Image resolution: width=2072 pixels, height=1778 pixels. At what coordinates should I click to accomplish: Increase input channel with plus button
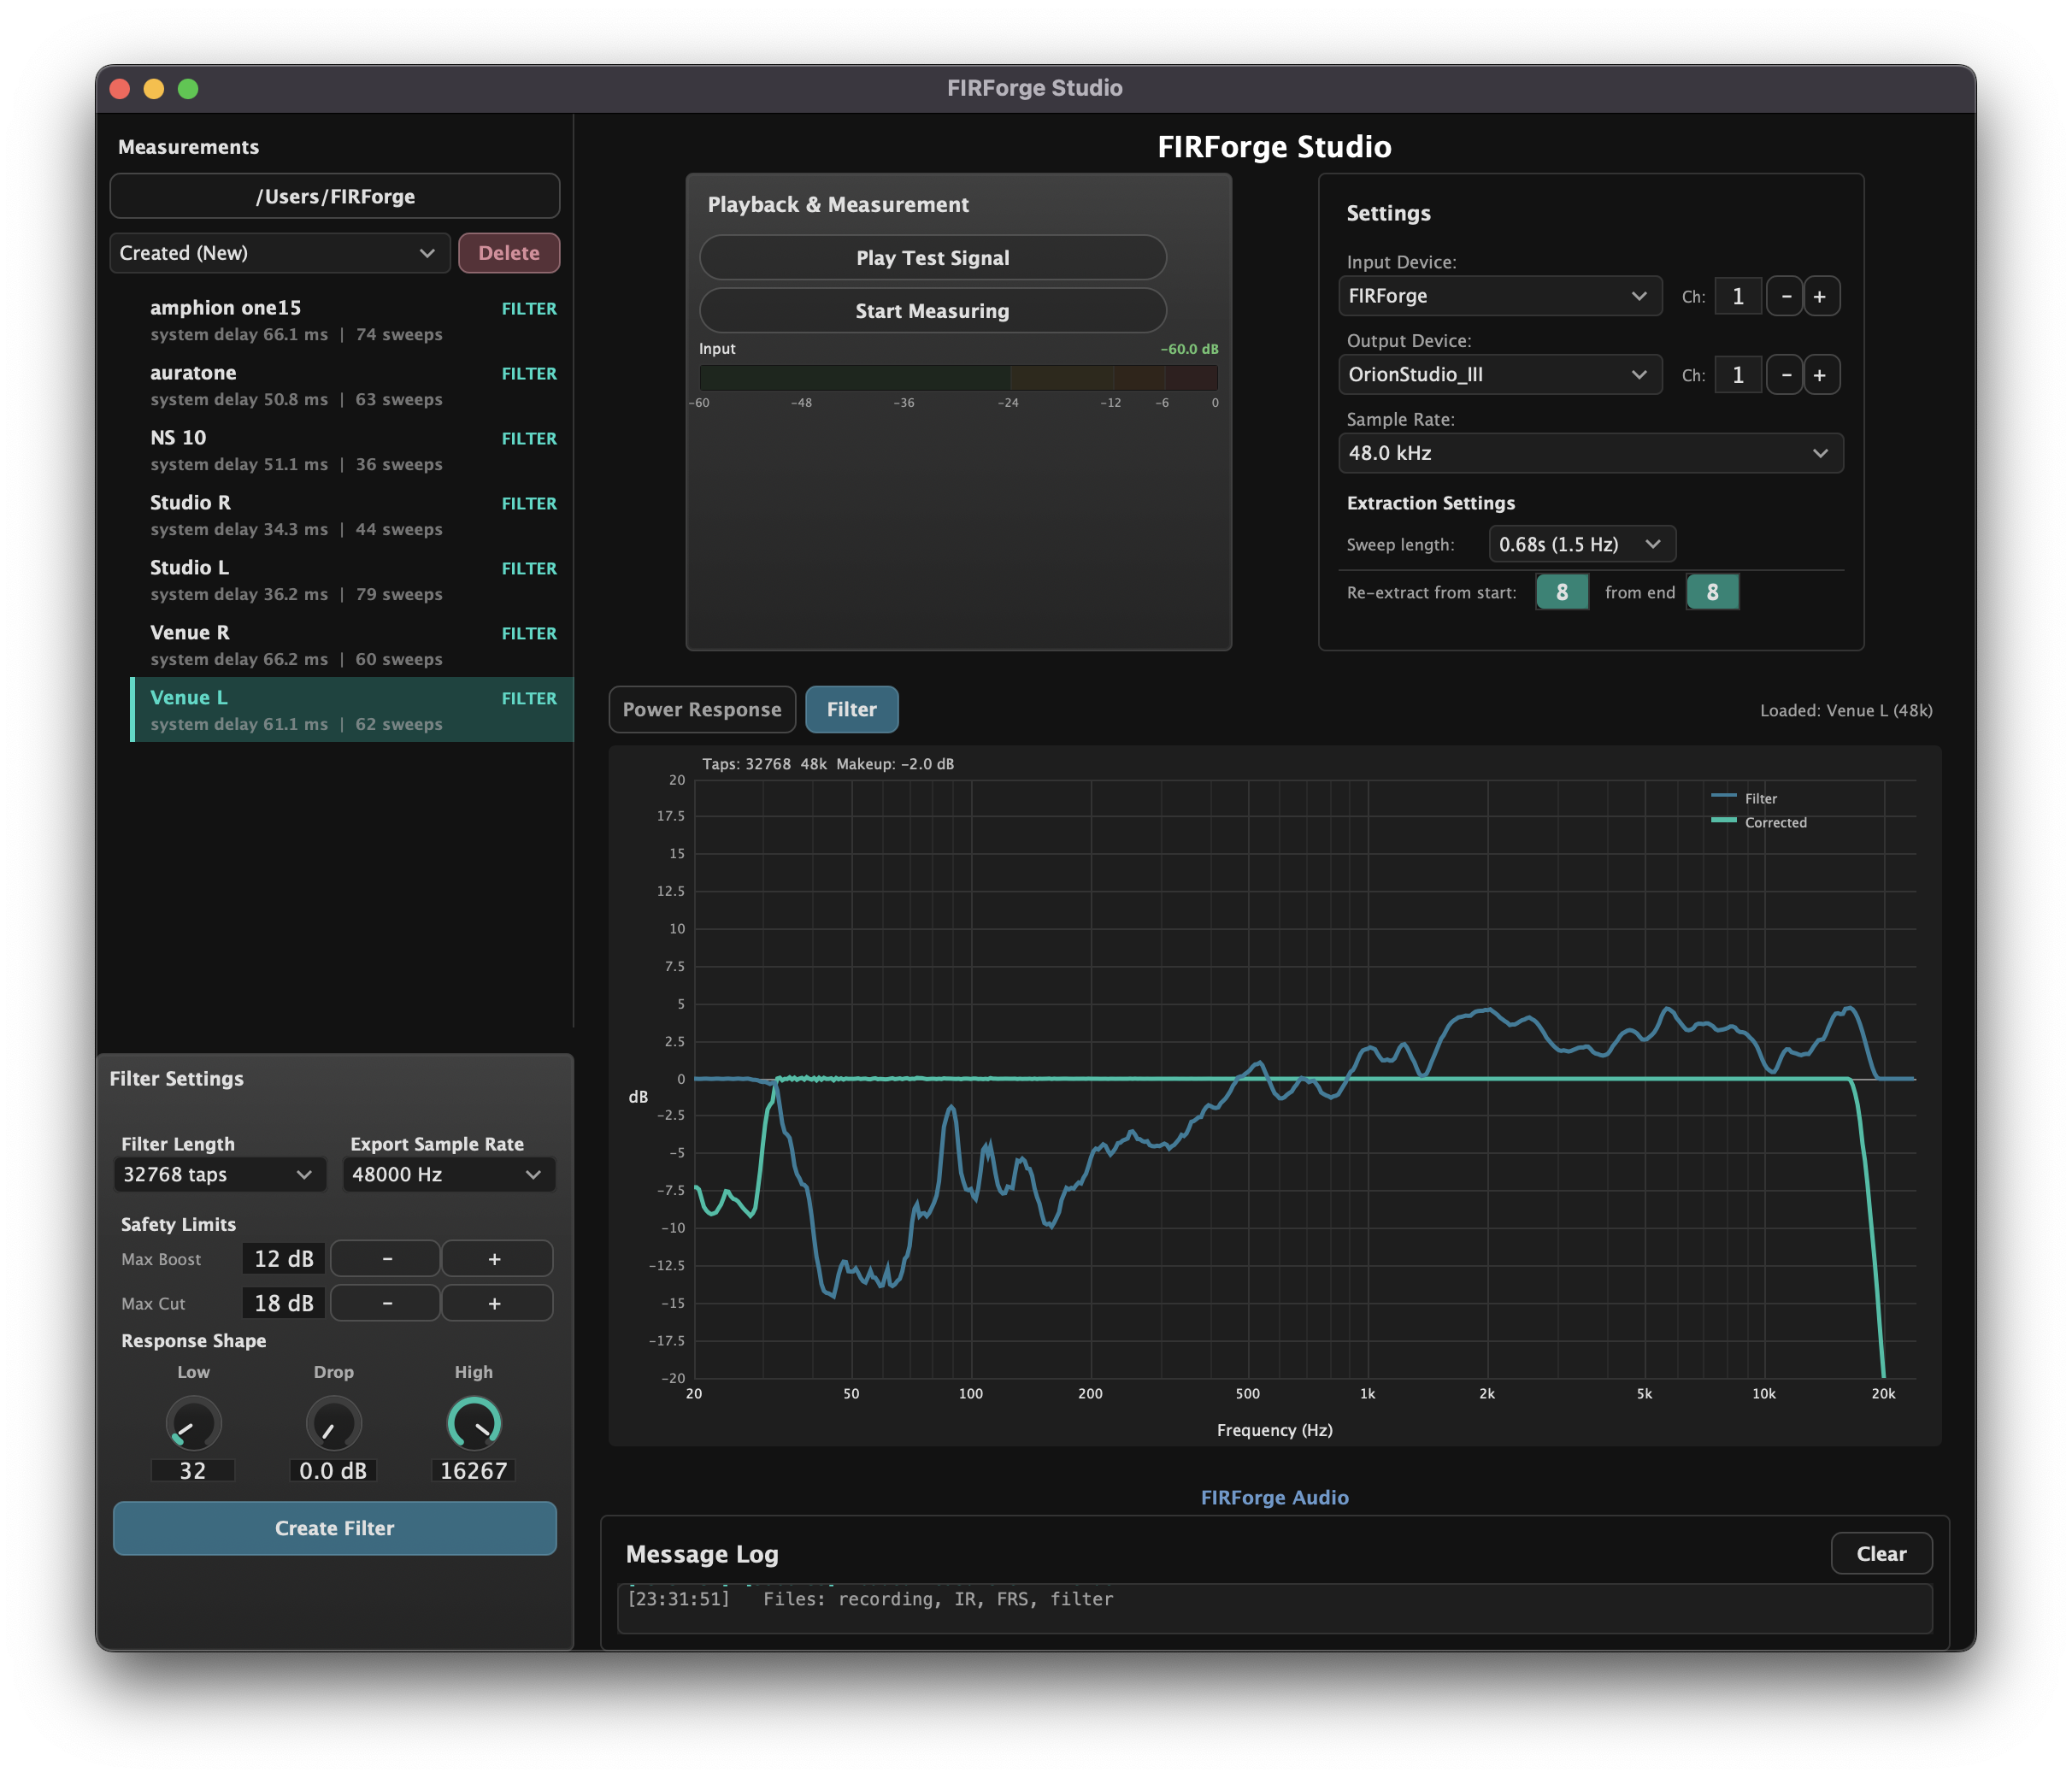1820,296
